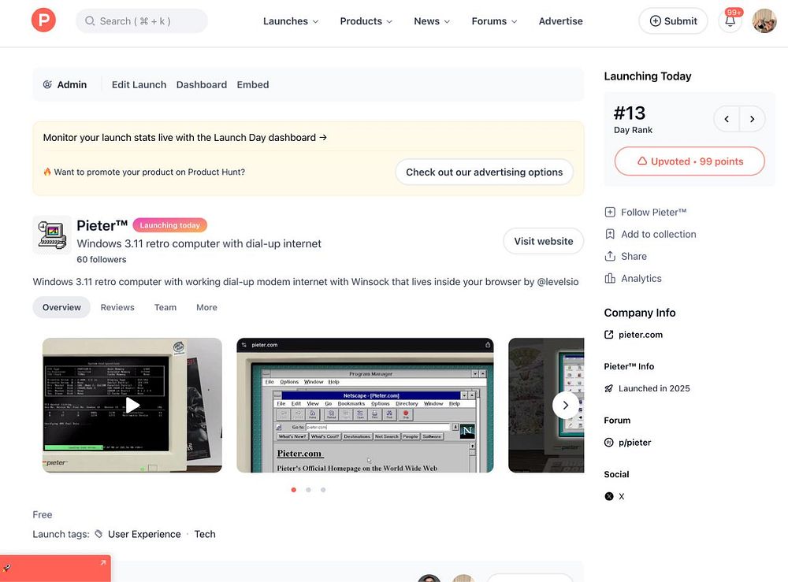Image resolution: width=788 pixels, height=582 pixels.
Task: Expand the News menu
Action: [432, 21]
